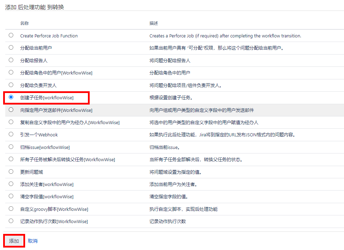Select 记录动作执行次数[WorkflowWise] radio button
The height and width of the screenshot is (250, 344).
pos(11,221)
